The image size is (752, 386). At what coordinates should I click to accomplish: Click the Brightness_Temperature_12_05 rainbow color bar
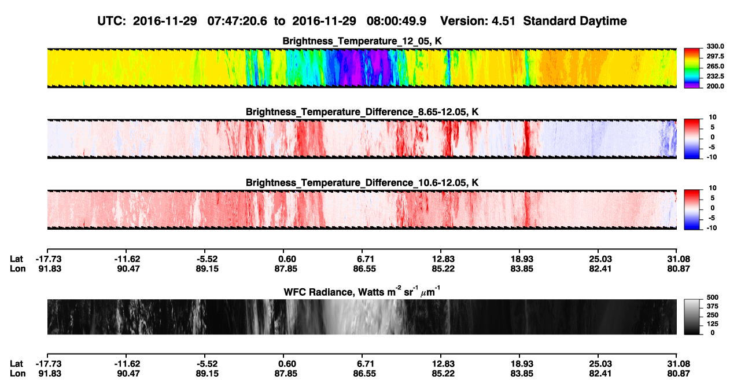[x=691, y=68]
